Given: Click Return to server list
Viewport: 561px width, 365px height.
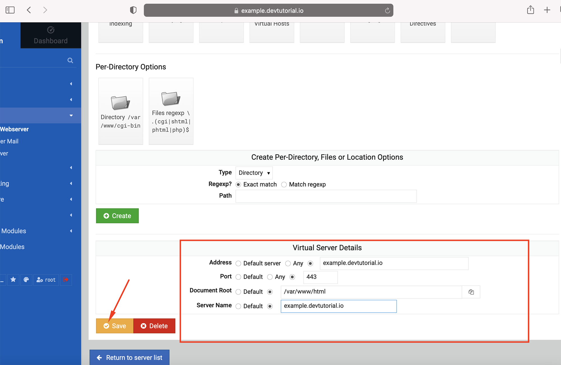Looking at the screenshot, I should [x=129, y=357].
